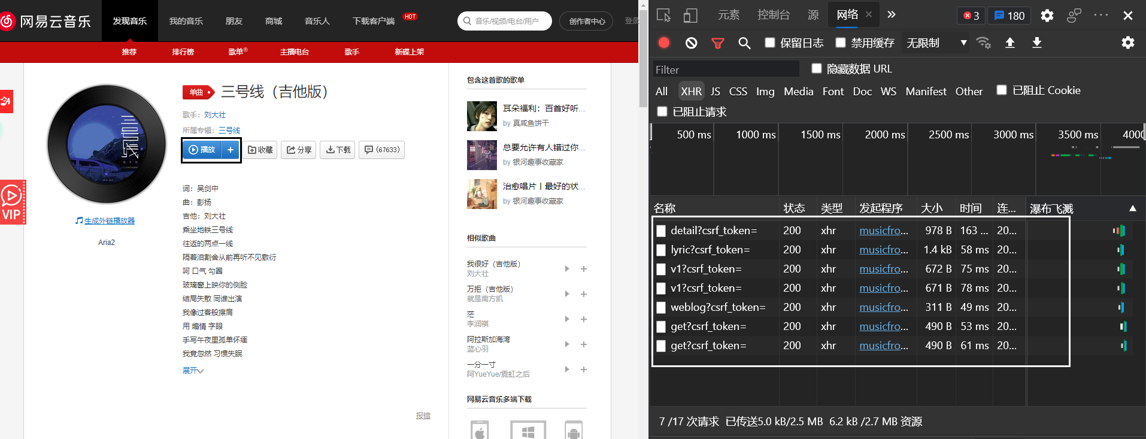Click waterfall bar of detail?csrf_token= row
This screenshot has width=1146, height=439.
point(1119,231)
